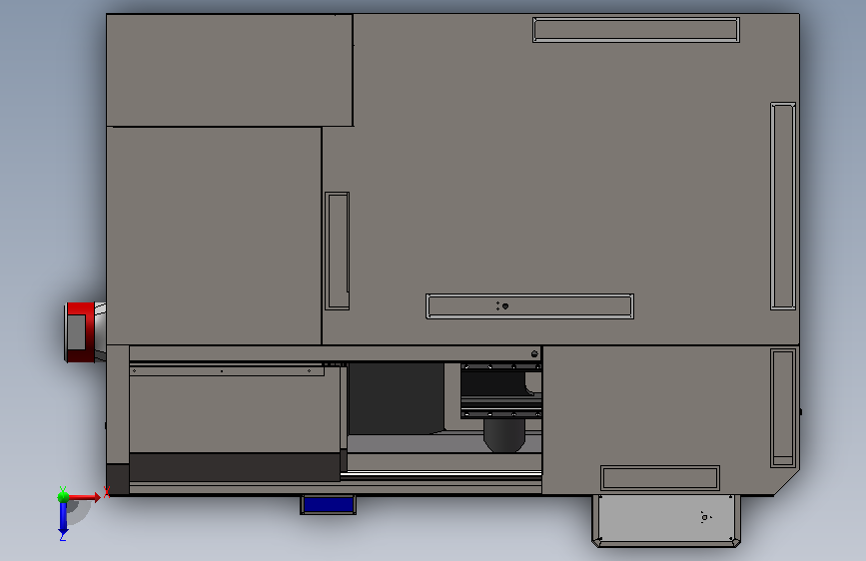Select the recessed slot above the control box
866x561 pixels.
pyautogui.click(x=660, y=478)
